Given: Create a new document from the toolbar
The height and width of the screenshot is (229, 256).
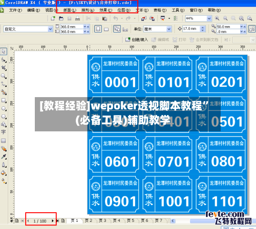Looking at the screenshot, I should pyautogui.click(x=53, y=18).
